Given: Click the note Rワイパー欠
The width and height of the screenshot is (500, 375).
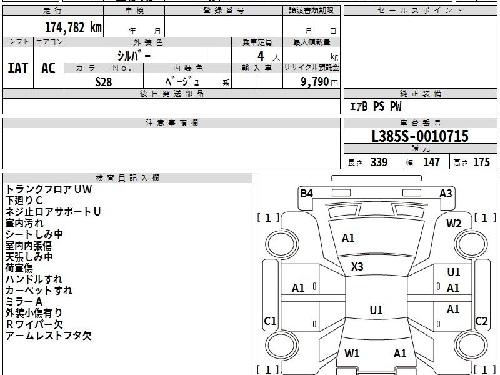Looking at the screenshot, I should [x=34, y=324].
